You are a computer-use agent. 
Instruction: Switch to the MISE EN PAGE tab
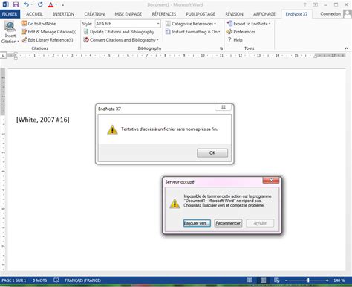(x=128, y=14)
